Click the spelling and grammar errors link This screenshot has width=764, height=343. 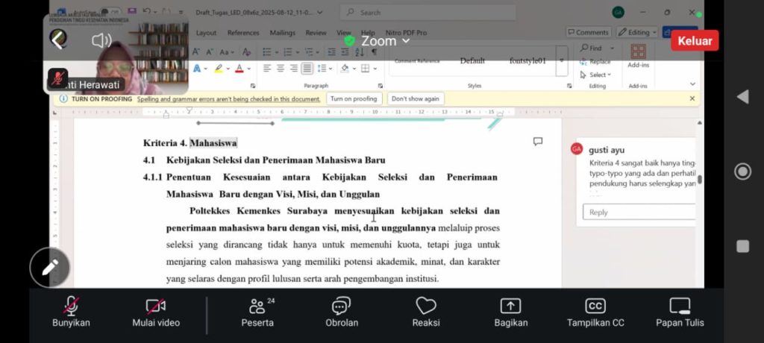coord(228,99)
